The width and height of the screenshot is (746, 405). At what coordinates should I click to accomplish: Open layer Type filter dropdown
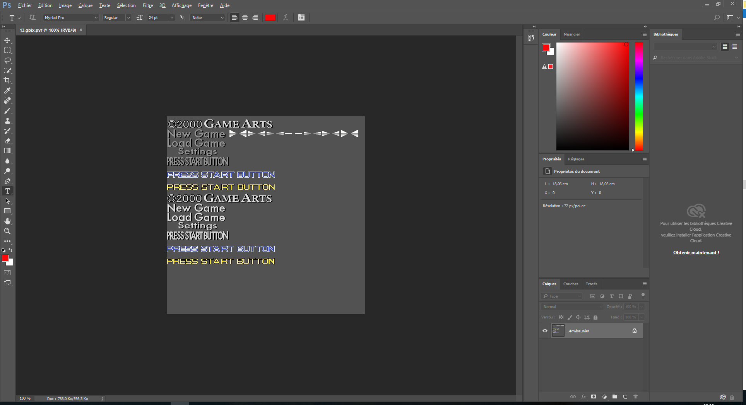coord(561,296)
